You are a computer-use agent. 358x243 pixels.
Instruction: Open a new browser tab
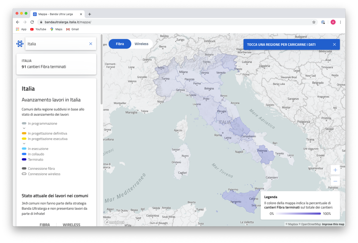89,14
